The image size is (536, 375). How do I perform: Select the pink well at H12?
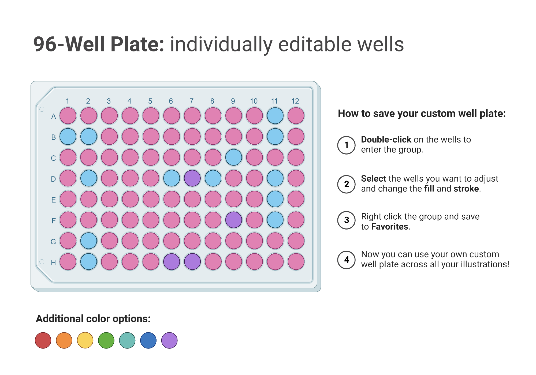[x=296, y=262]
